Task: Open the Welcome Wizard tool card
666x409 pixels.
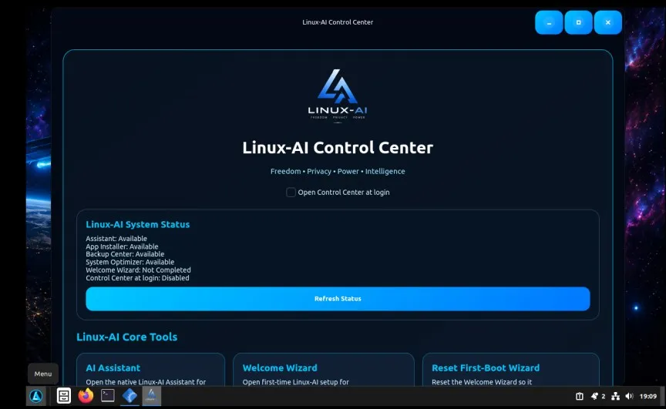Action: [x=323, y=370]
